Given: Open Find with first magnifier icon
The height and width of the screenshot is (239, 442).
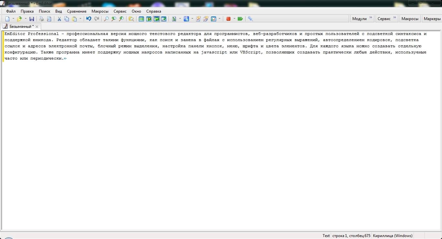Looking at the screenshot, I should click(x=106, y=19).
